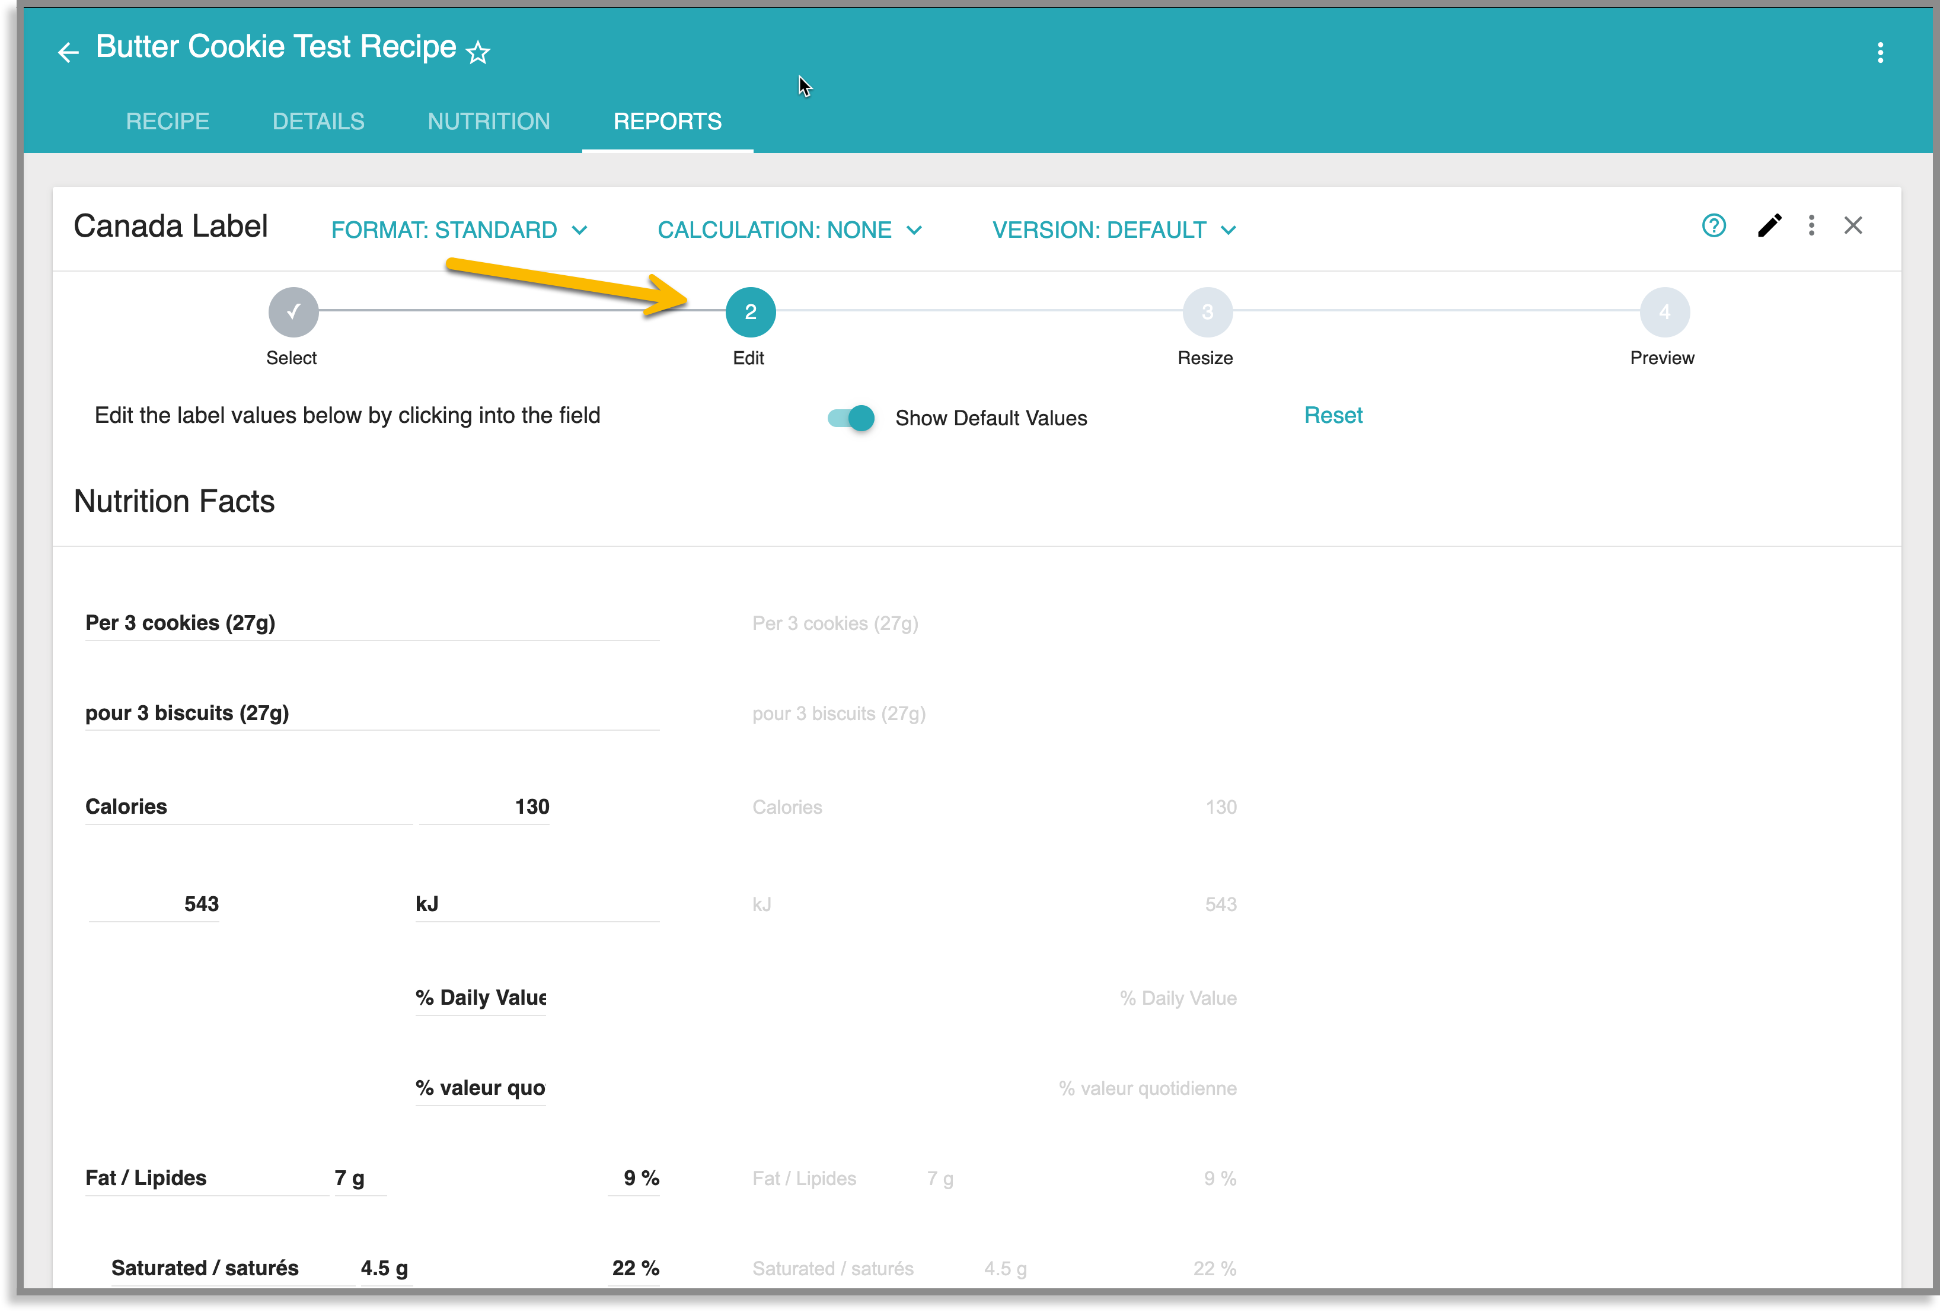Click the pencil edit icon

click(x=1770, y=225)
